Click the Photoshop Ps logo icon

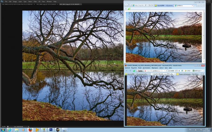2,2
